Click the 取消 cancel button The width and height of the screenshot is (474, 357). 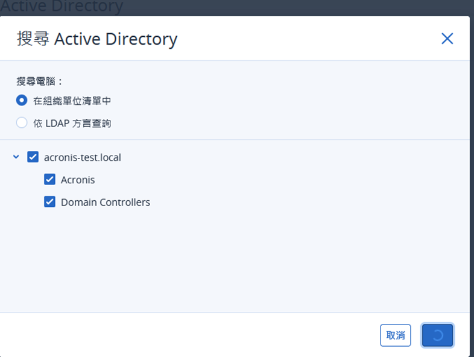tap(395, 335)
